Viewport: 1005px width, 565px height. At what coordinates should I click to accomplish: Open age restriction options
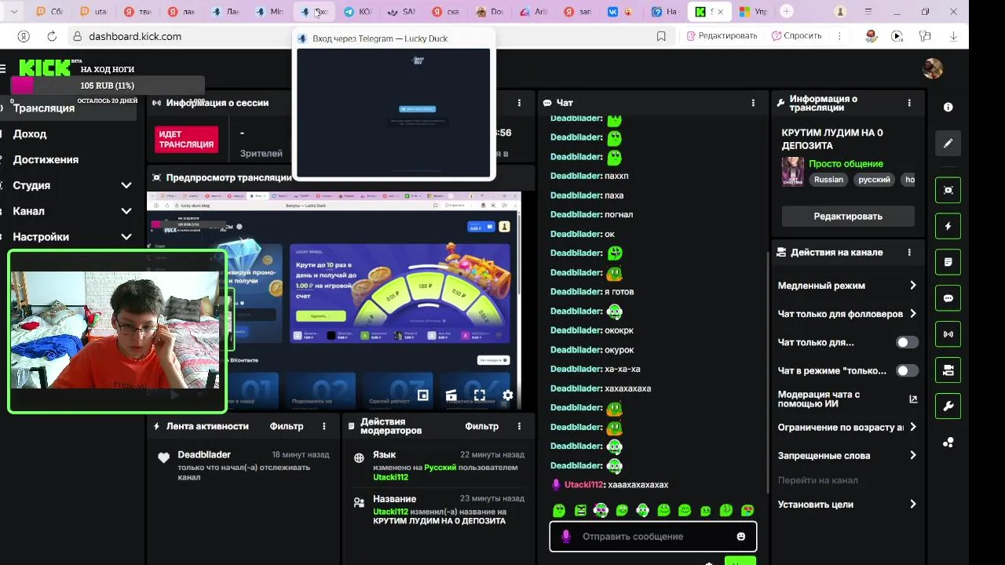point(846,427)
